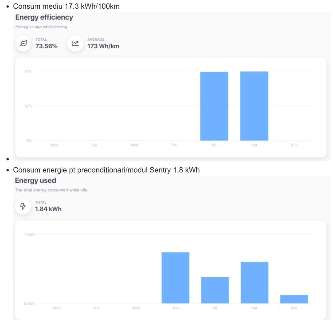Click the Energy efficiency heading
Image resolution: width=333 pixels, height=320 pixels.
tap(44, 17)
